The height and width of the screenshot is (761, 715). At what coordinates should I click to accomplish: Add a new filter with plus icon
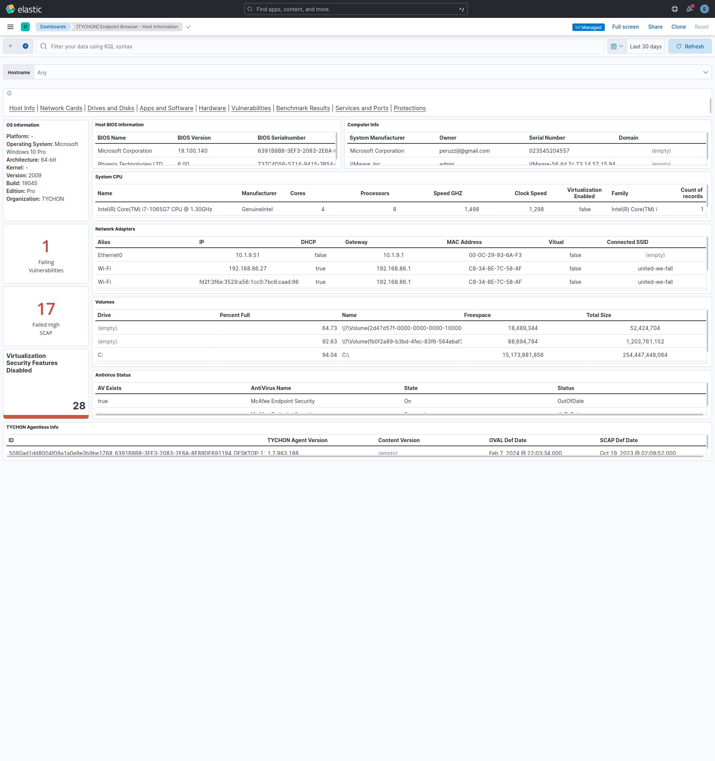coord(25,46)
